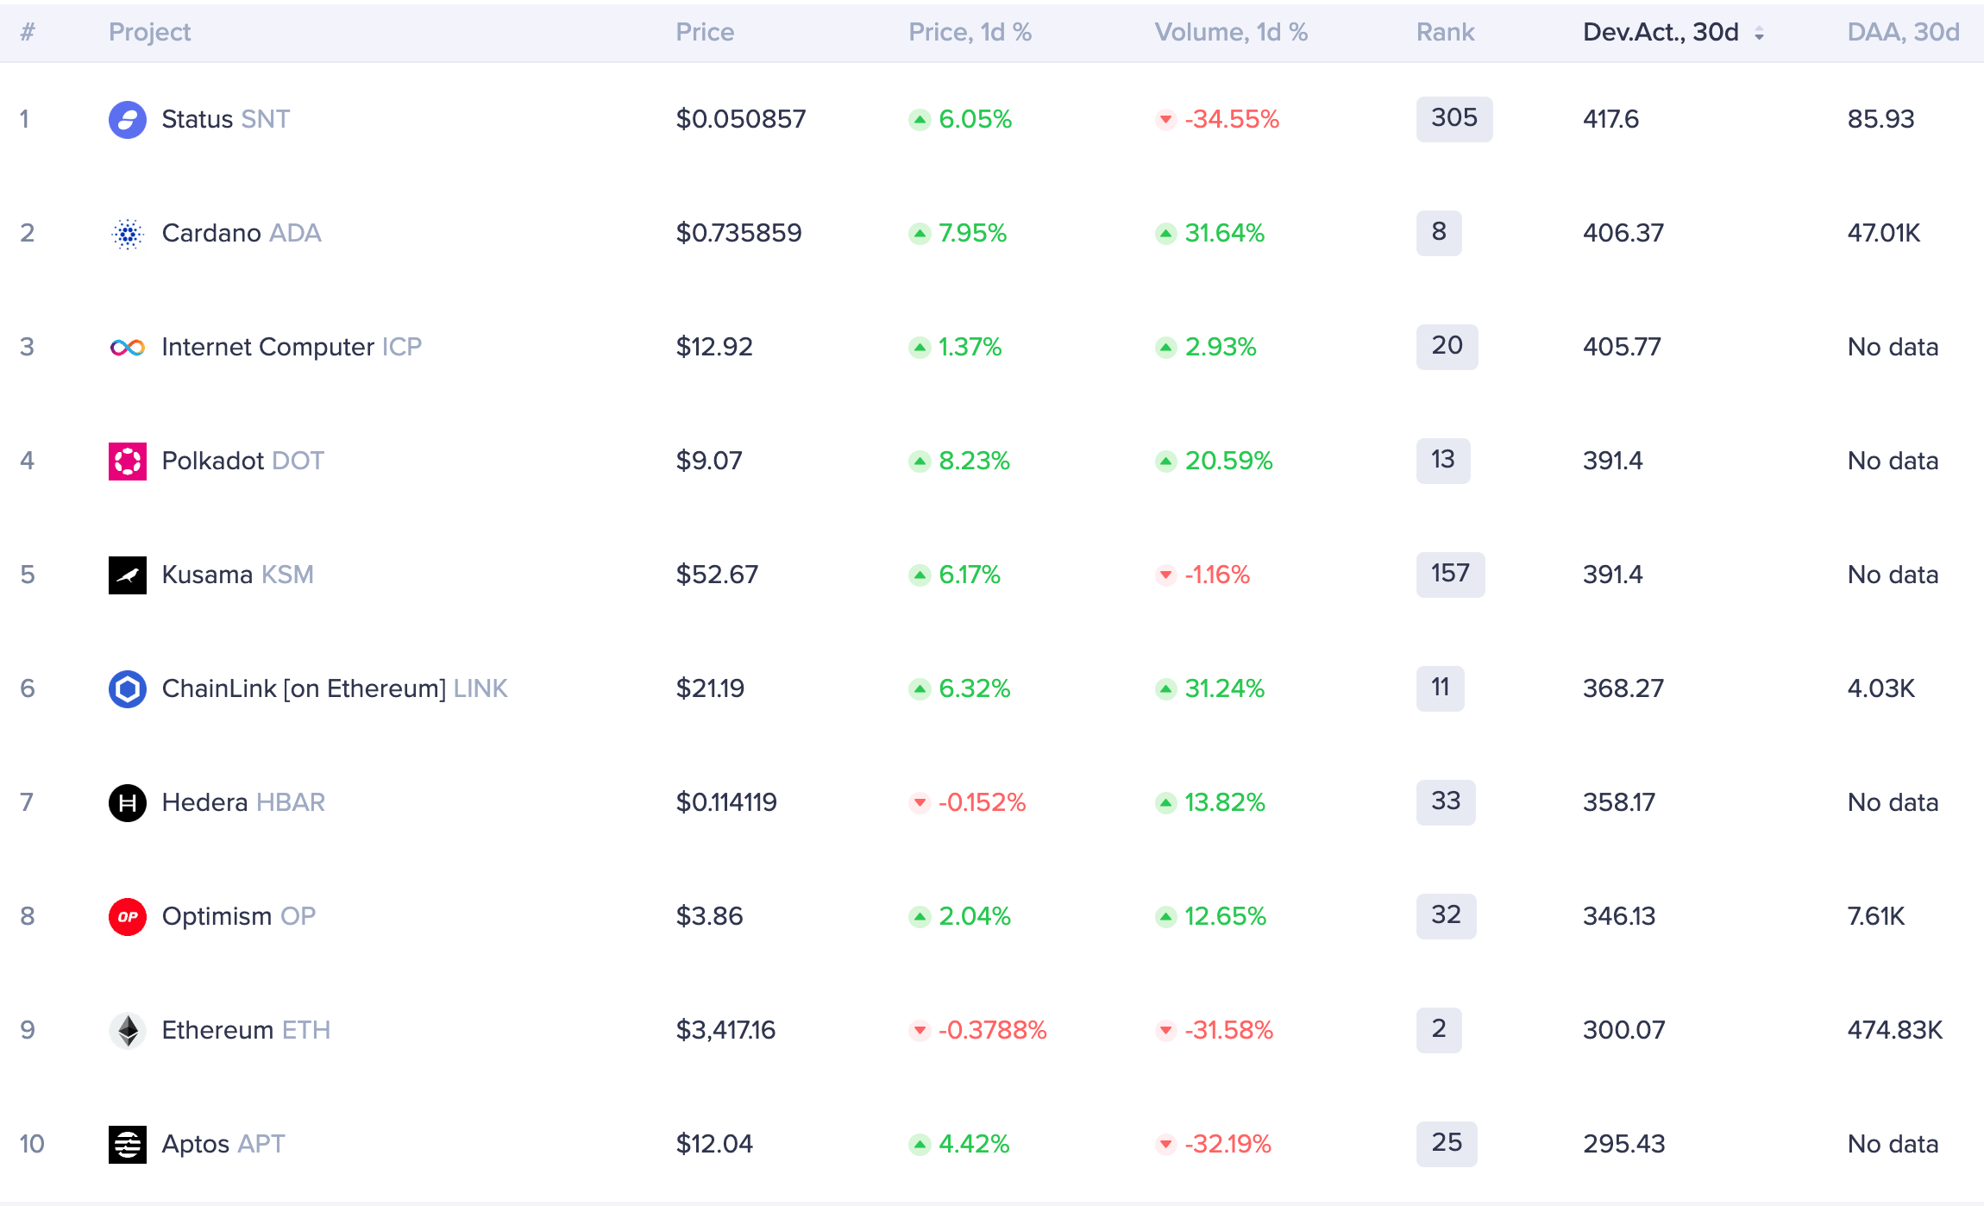Click red down arrow beside -31.58% volume
This screenshot has width=1984, height=1206.
pyautogui.click(x=1165, y=1030)
